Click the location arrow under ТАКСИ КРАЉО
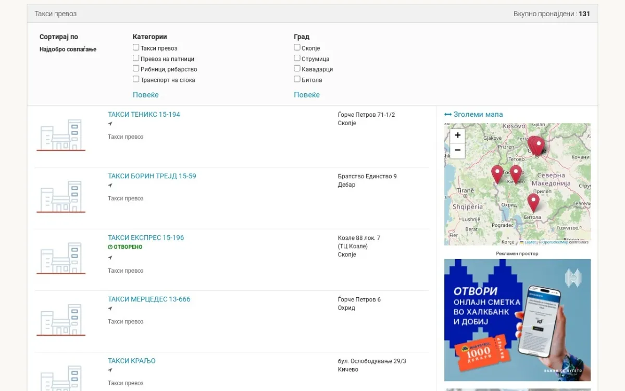 110,370
